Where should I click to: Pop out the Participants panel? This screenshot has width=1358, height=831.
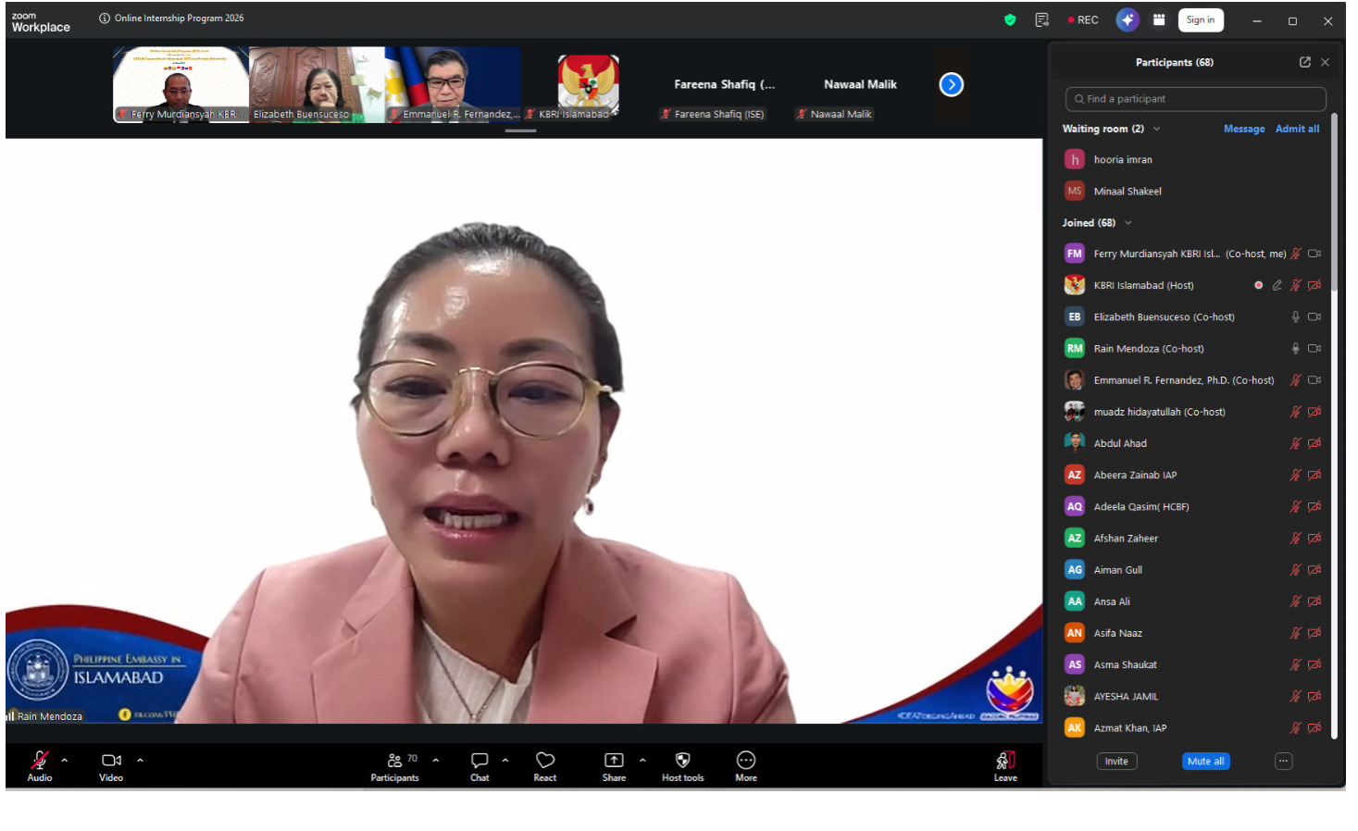click(x=1305, y=62)
